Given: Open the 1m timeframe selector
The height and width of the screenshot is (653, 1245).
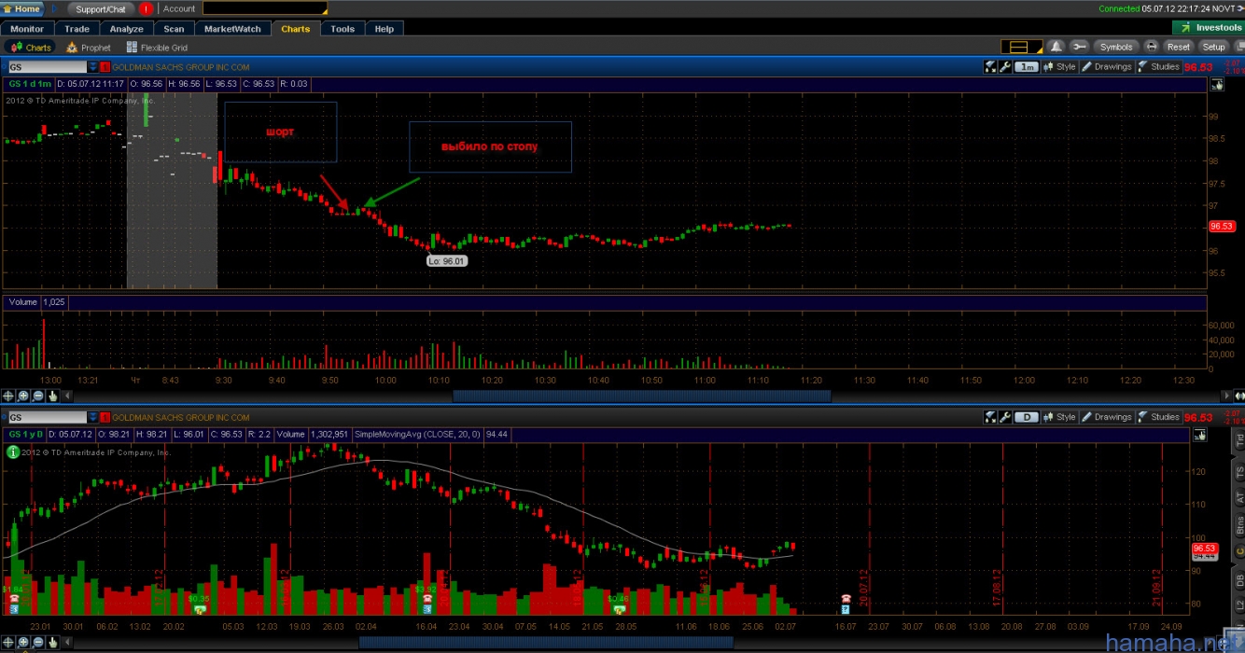Looking at the screenshot, I should tap(1027, 67).
